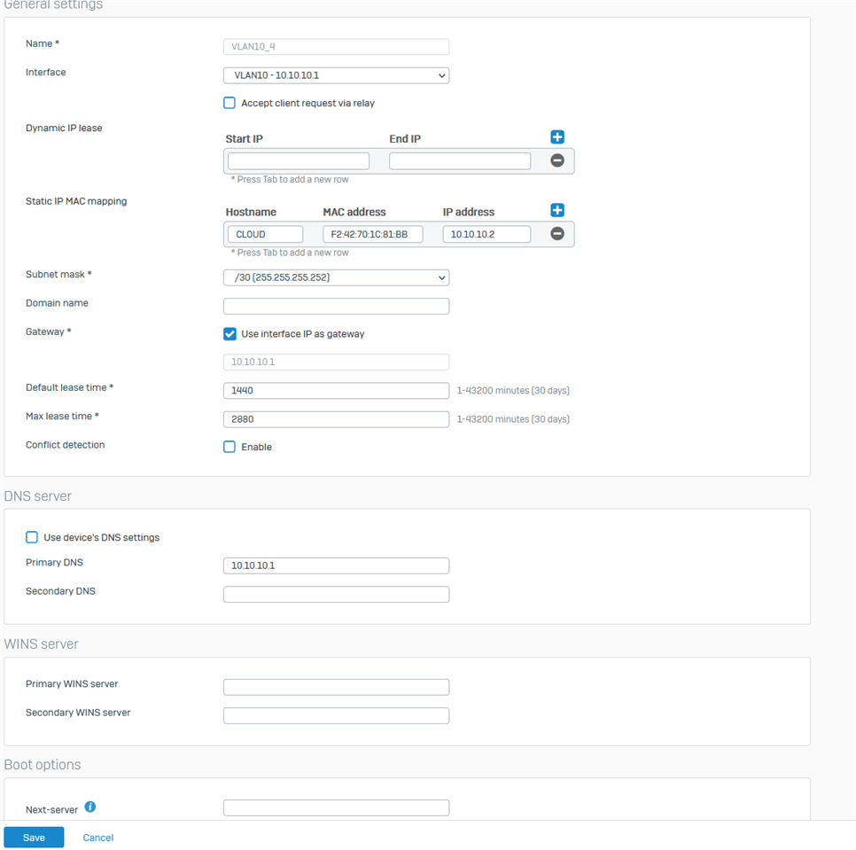The width and height of the screenshot is (856, 850).
Task: Click the Secondary DNS field
Action: 337,594
